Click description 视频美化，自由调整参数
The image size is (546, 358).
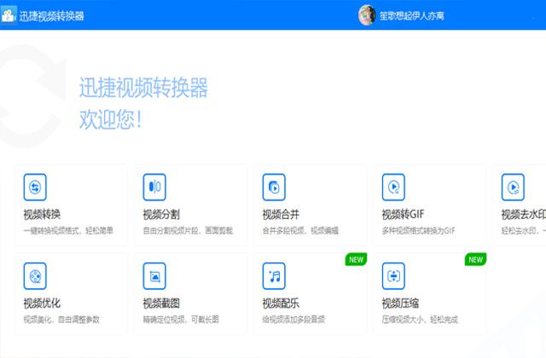pyautogui.click(x=61, y=320)
